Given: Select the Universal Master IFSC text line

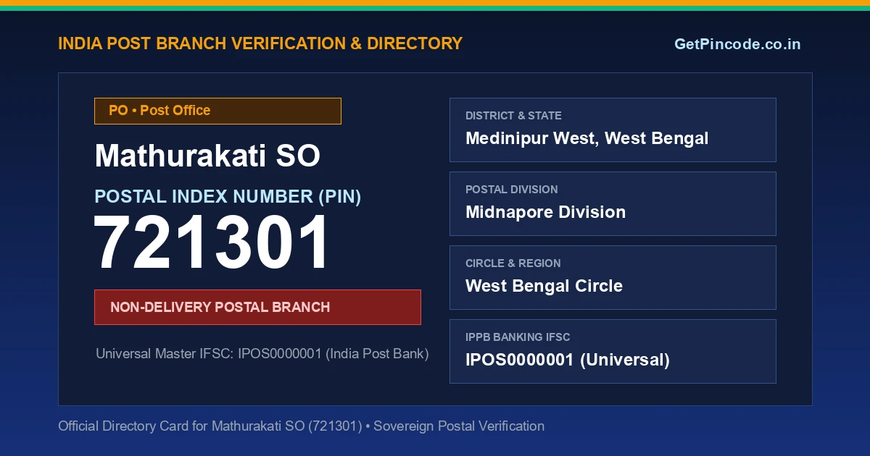Looking at the screenshot, I should [262, 354].
